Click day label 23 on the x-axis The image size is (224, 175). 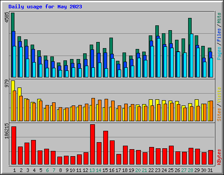tap(157, 170)
